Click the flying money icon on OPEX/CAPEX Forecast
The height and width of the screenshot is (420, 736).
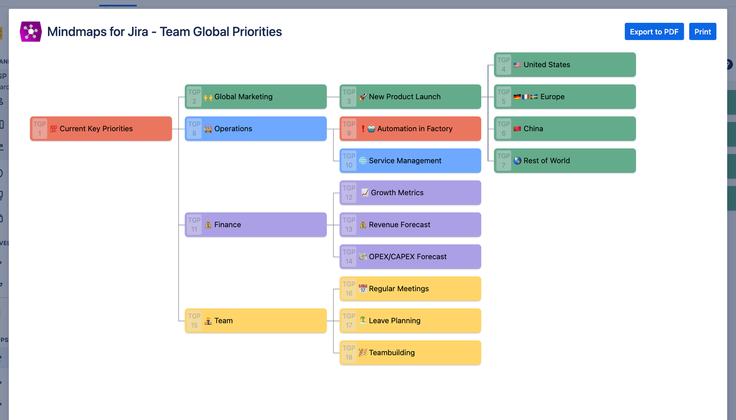pos(363,256)
